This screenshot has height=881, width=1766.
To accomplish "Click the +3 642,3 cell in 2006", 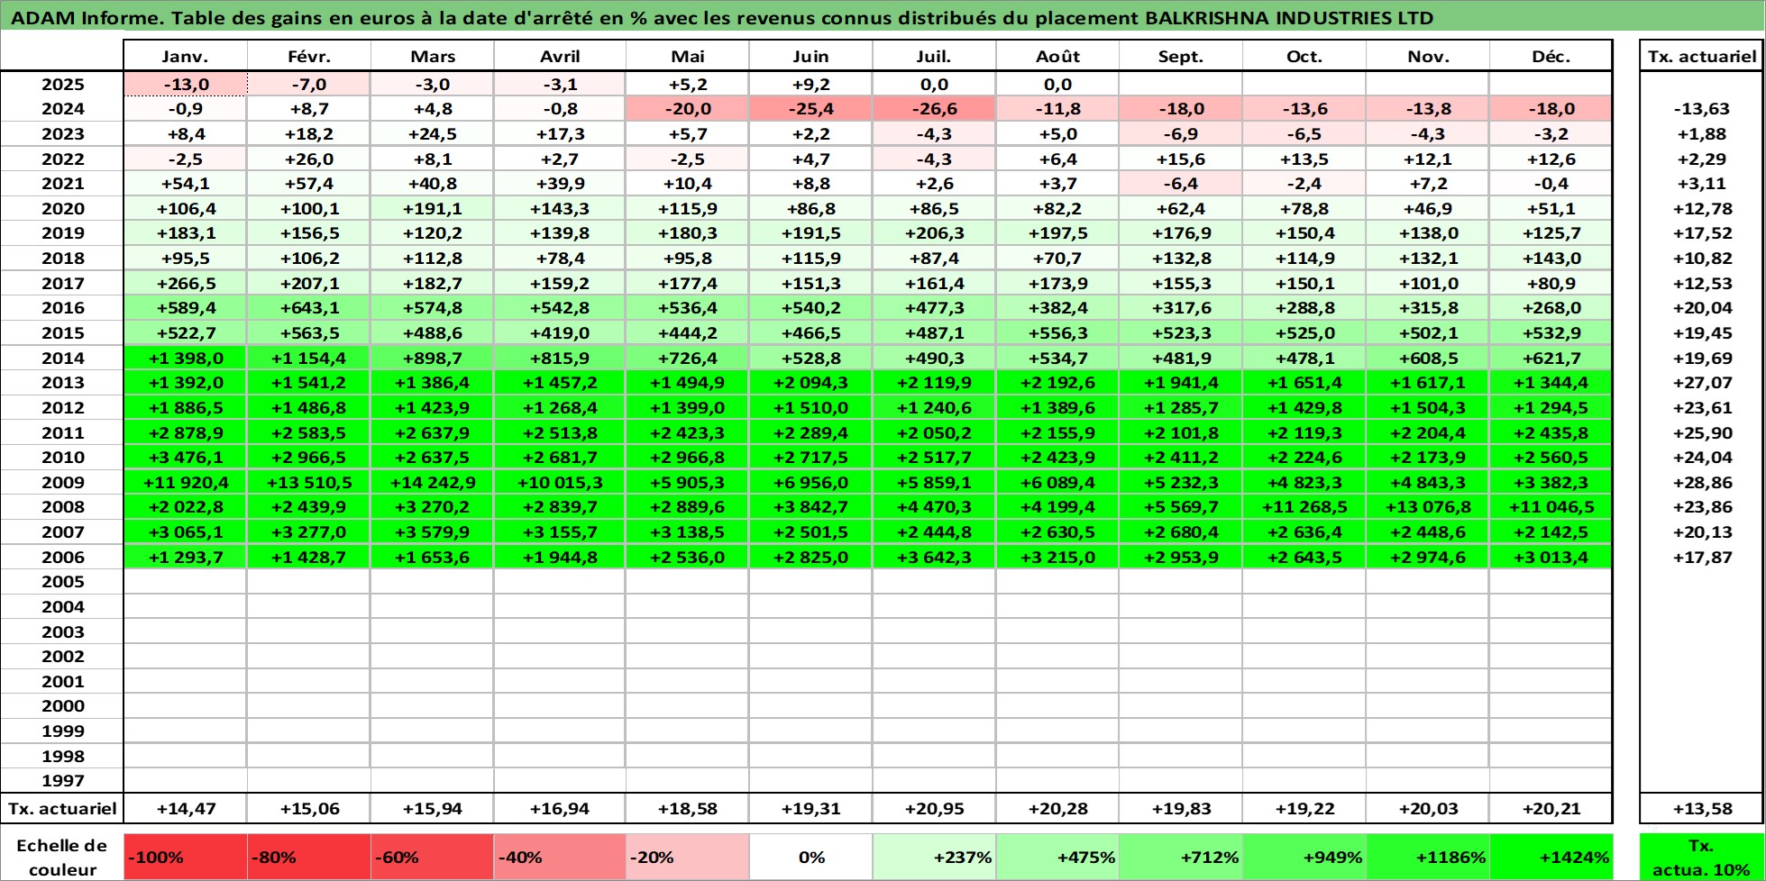I will (934, 558).
